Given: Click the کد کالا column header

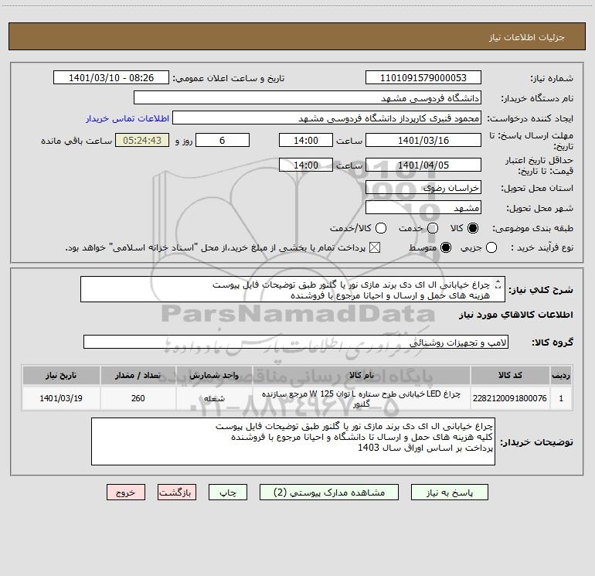Looking at the screenshot, I should [510, 376].
